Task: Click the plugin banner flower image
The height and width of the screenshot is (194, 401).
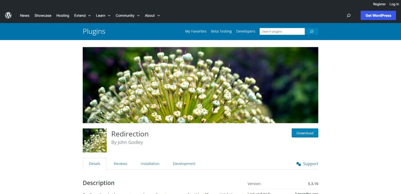Action: pos(200,85)
